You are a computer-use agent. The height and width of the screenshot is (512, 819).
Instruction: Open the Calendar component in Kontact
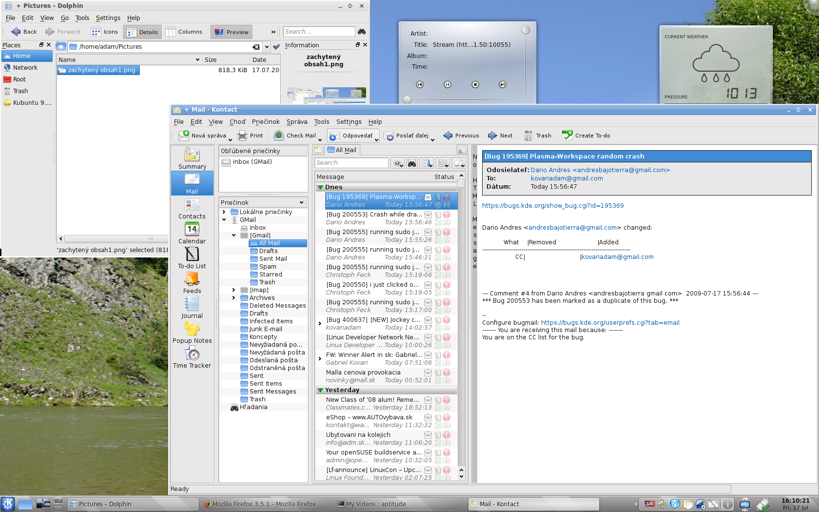tap(192, 233)
